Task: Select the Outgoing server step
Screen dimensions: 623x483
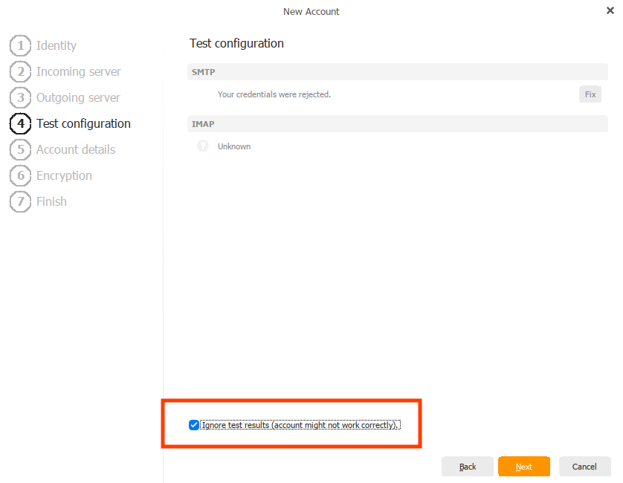Action: (x=78, y=97)
